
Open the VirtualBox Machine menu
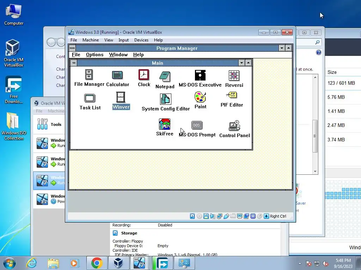tap(91, 40)
